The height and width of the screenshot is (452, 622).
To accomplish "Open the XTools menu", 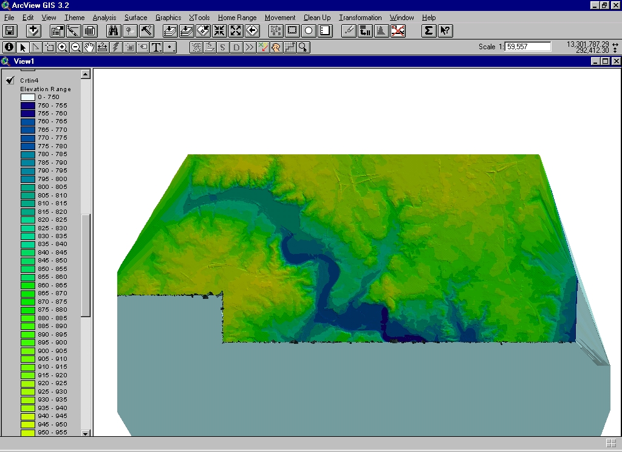I will [x=199, y=18].
